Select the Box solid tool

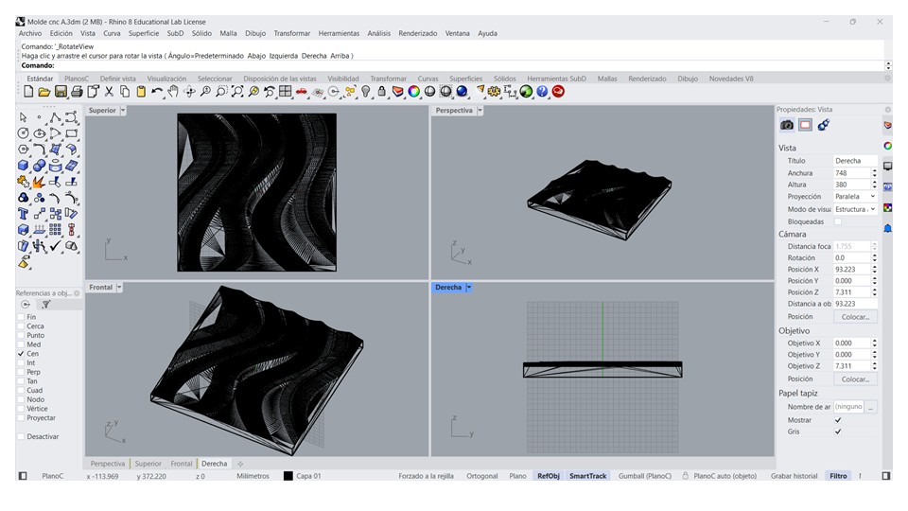coord(24,165)
